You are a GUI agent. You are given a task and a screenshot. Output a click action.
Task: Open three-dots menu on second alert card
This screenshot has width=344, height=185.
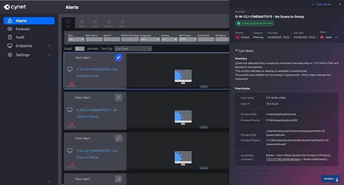click(x=203, y=127)
